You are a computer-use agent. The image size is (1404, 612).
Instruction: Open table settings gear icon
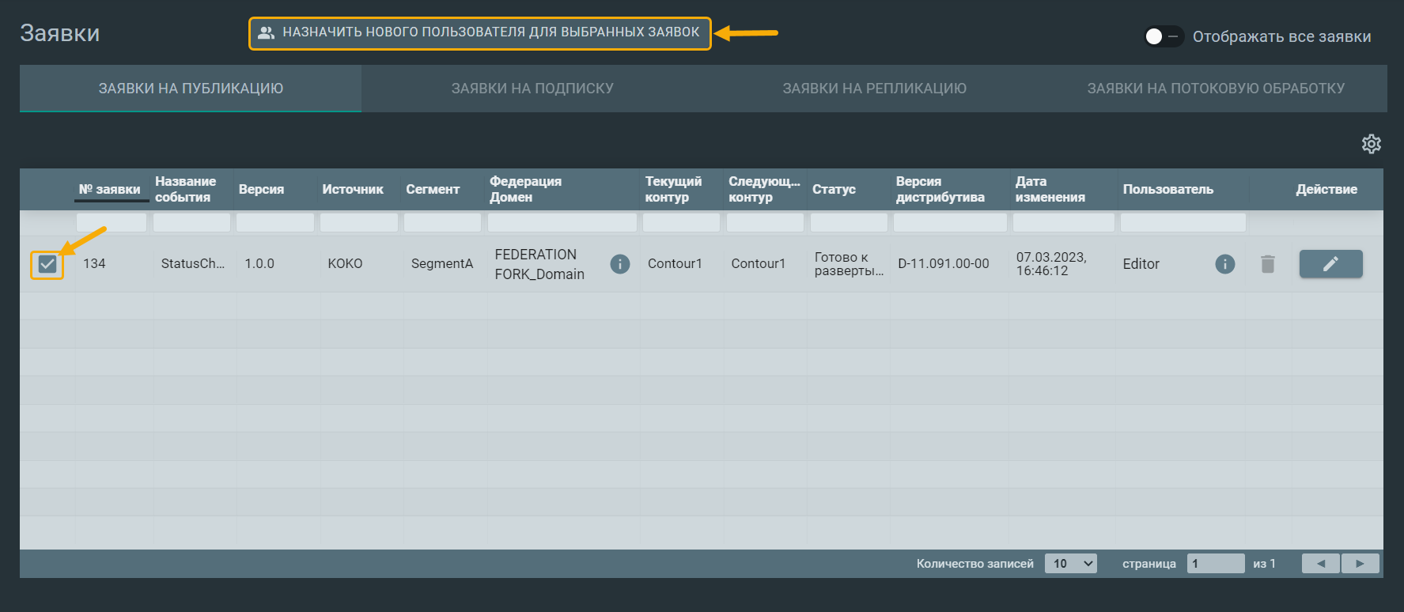click(1371, 144)
